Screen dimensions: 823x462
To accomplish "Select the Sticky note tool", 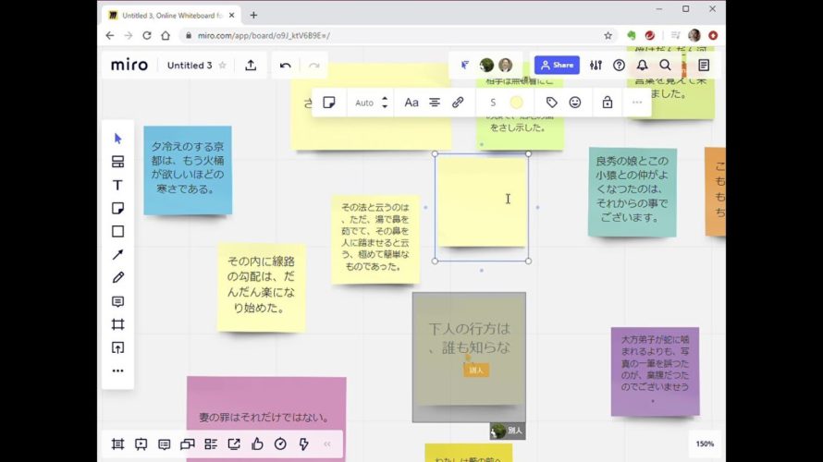I will [x=117, y=208].
